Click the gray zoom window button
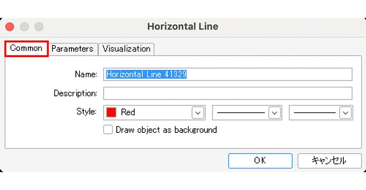Screen dimensions: 366x190 (x=39, y=27)
